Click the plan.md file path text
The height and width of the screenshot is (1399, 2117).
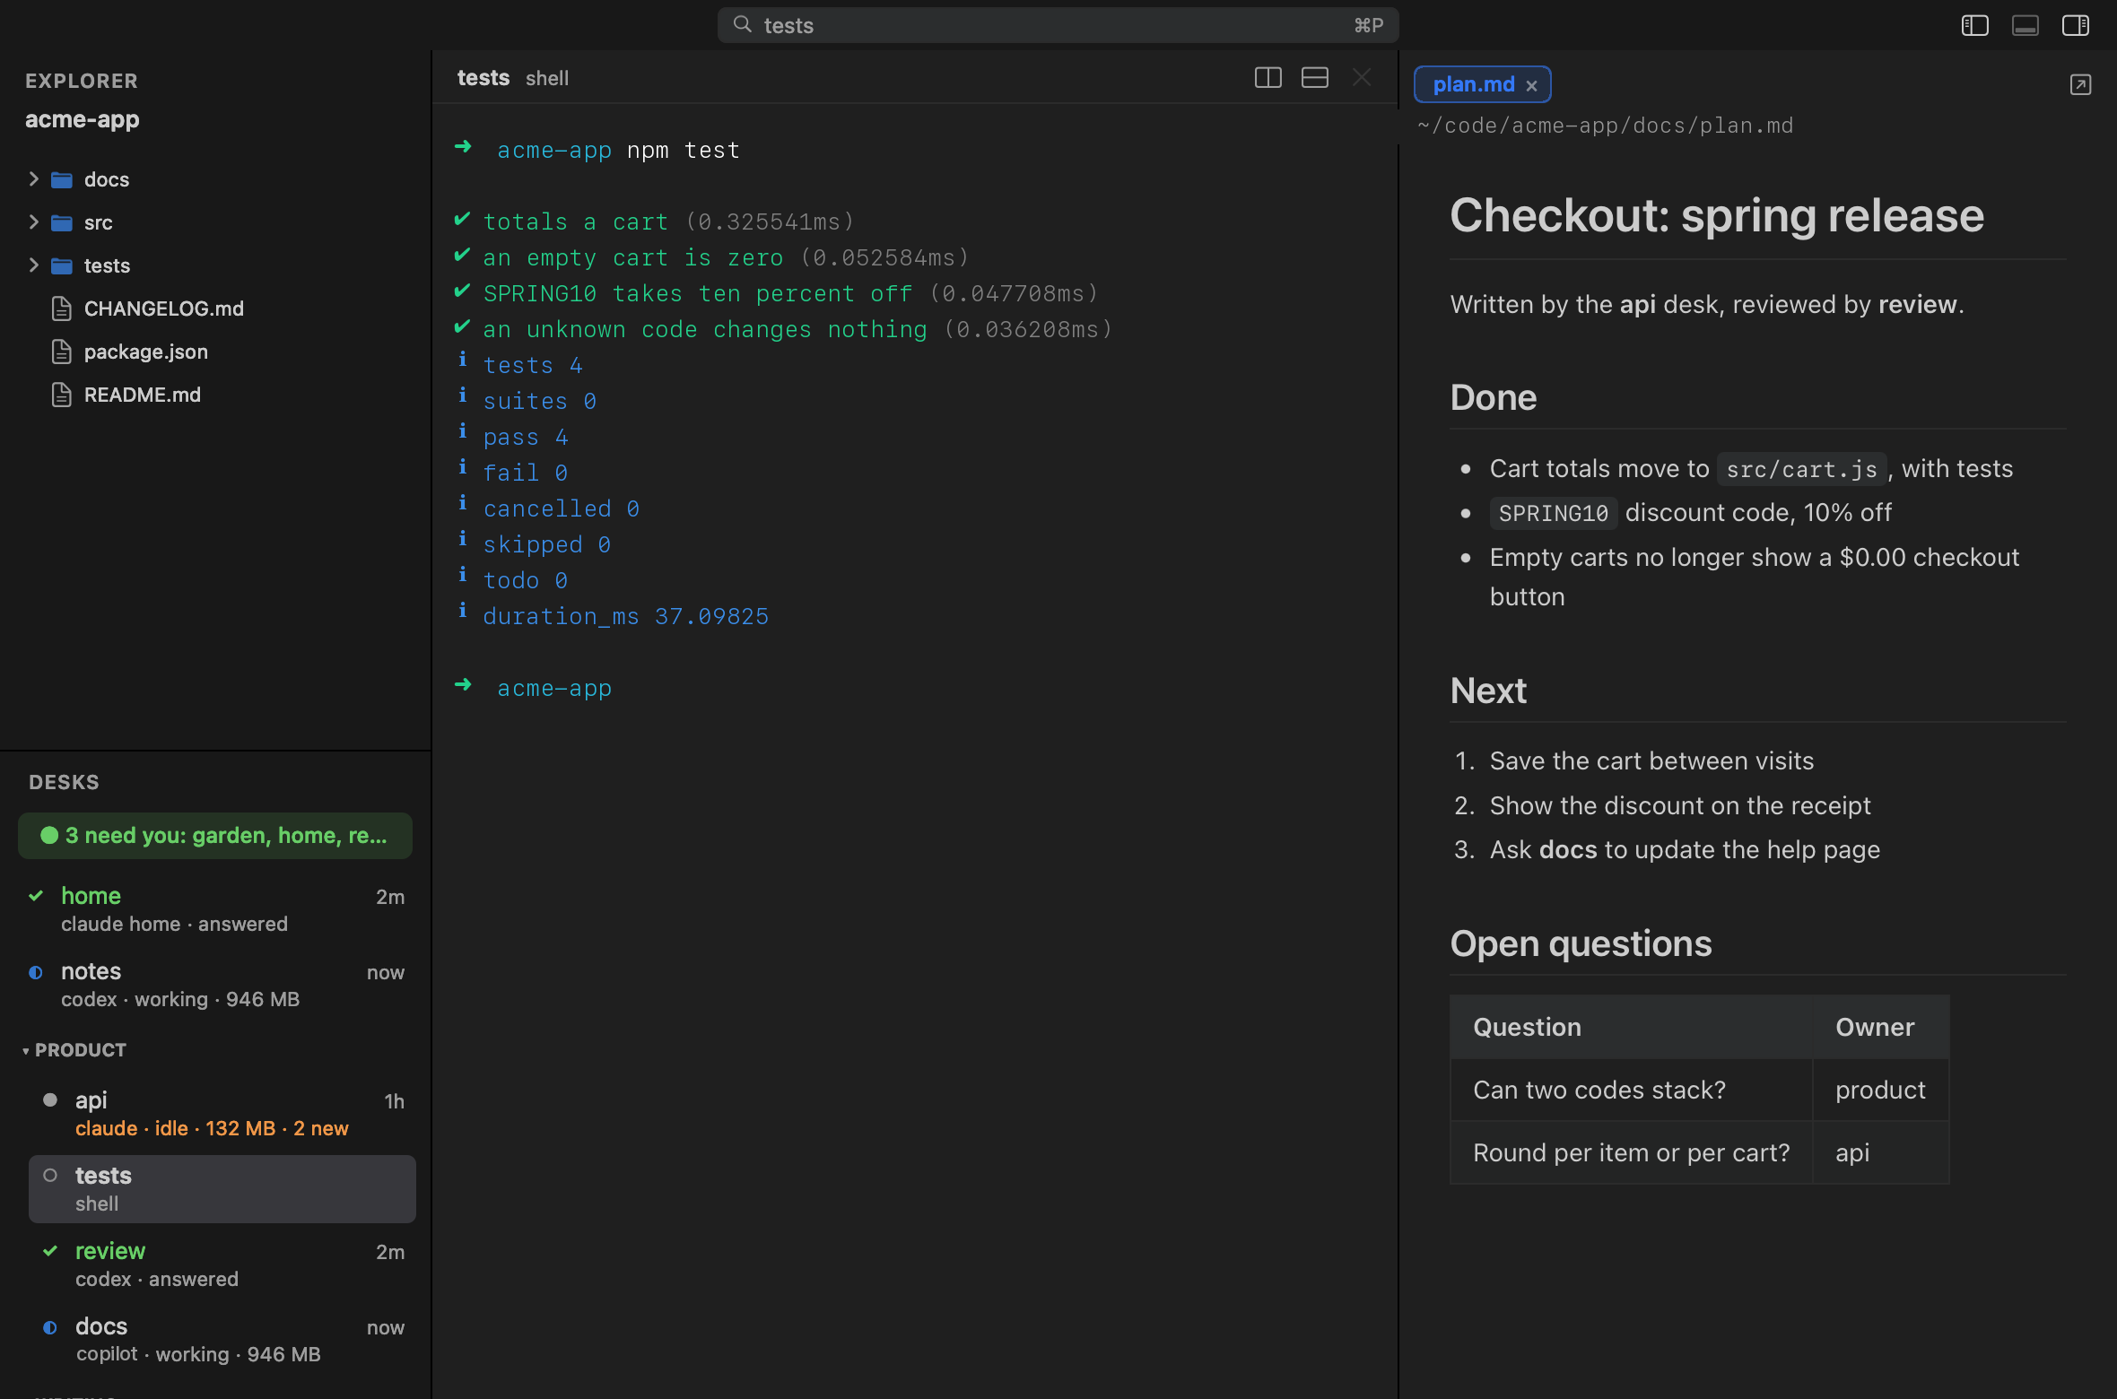pos(1605,126)
